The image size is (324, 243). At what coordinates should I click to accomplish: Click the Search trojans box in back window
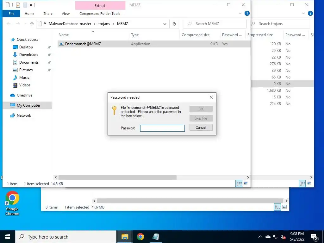[281, 24]
